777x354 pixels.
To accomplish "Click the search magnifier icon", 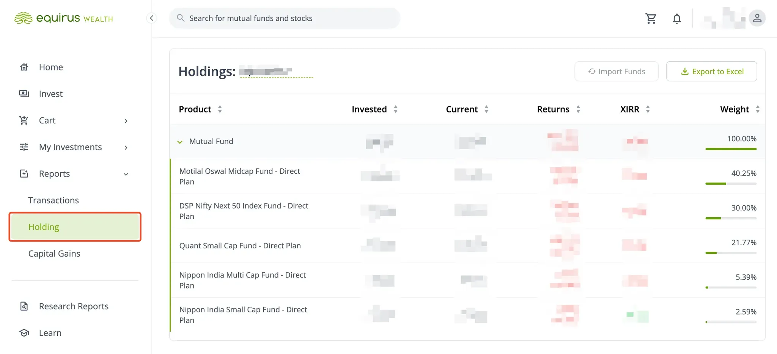I will point(181,18).
